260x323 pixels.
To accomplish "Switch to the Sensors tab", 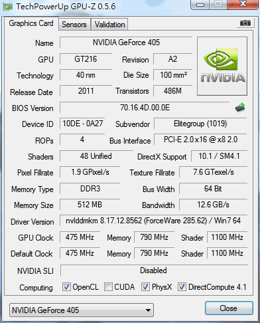I will click(x=74, y=24).
